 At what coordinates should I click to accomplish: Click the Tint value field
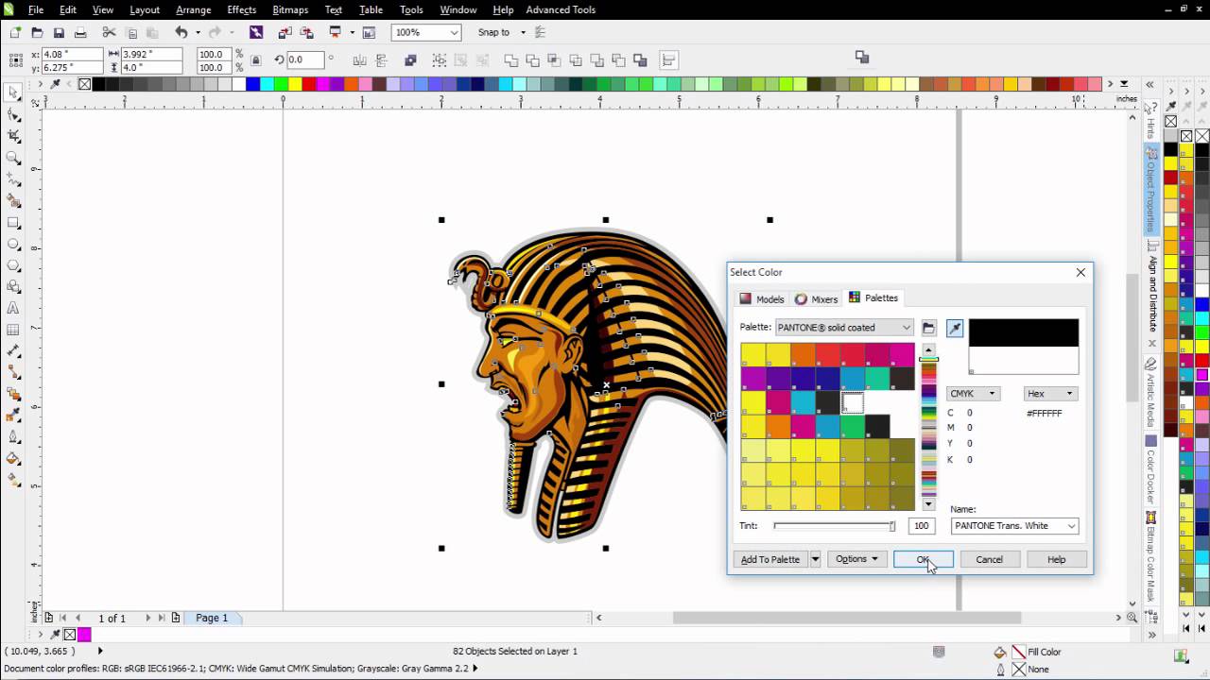coord(921,526)
